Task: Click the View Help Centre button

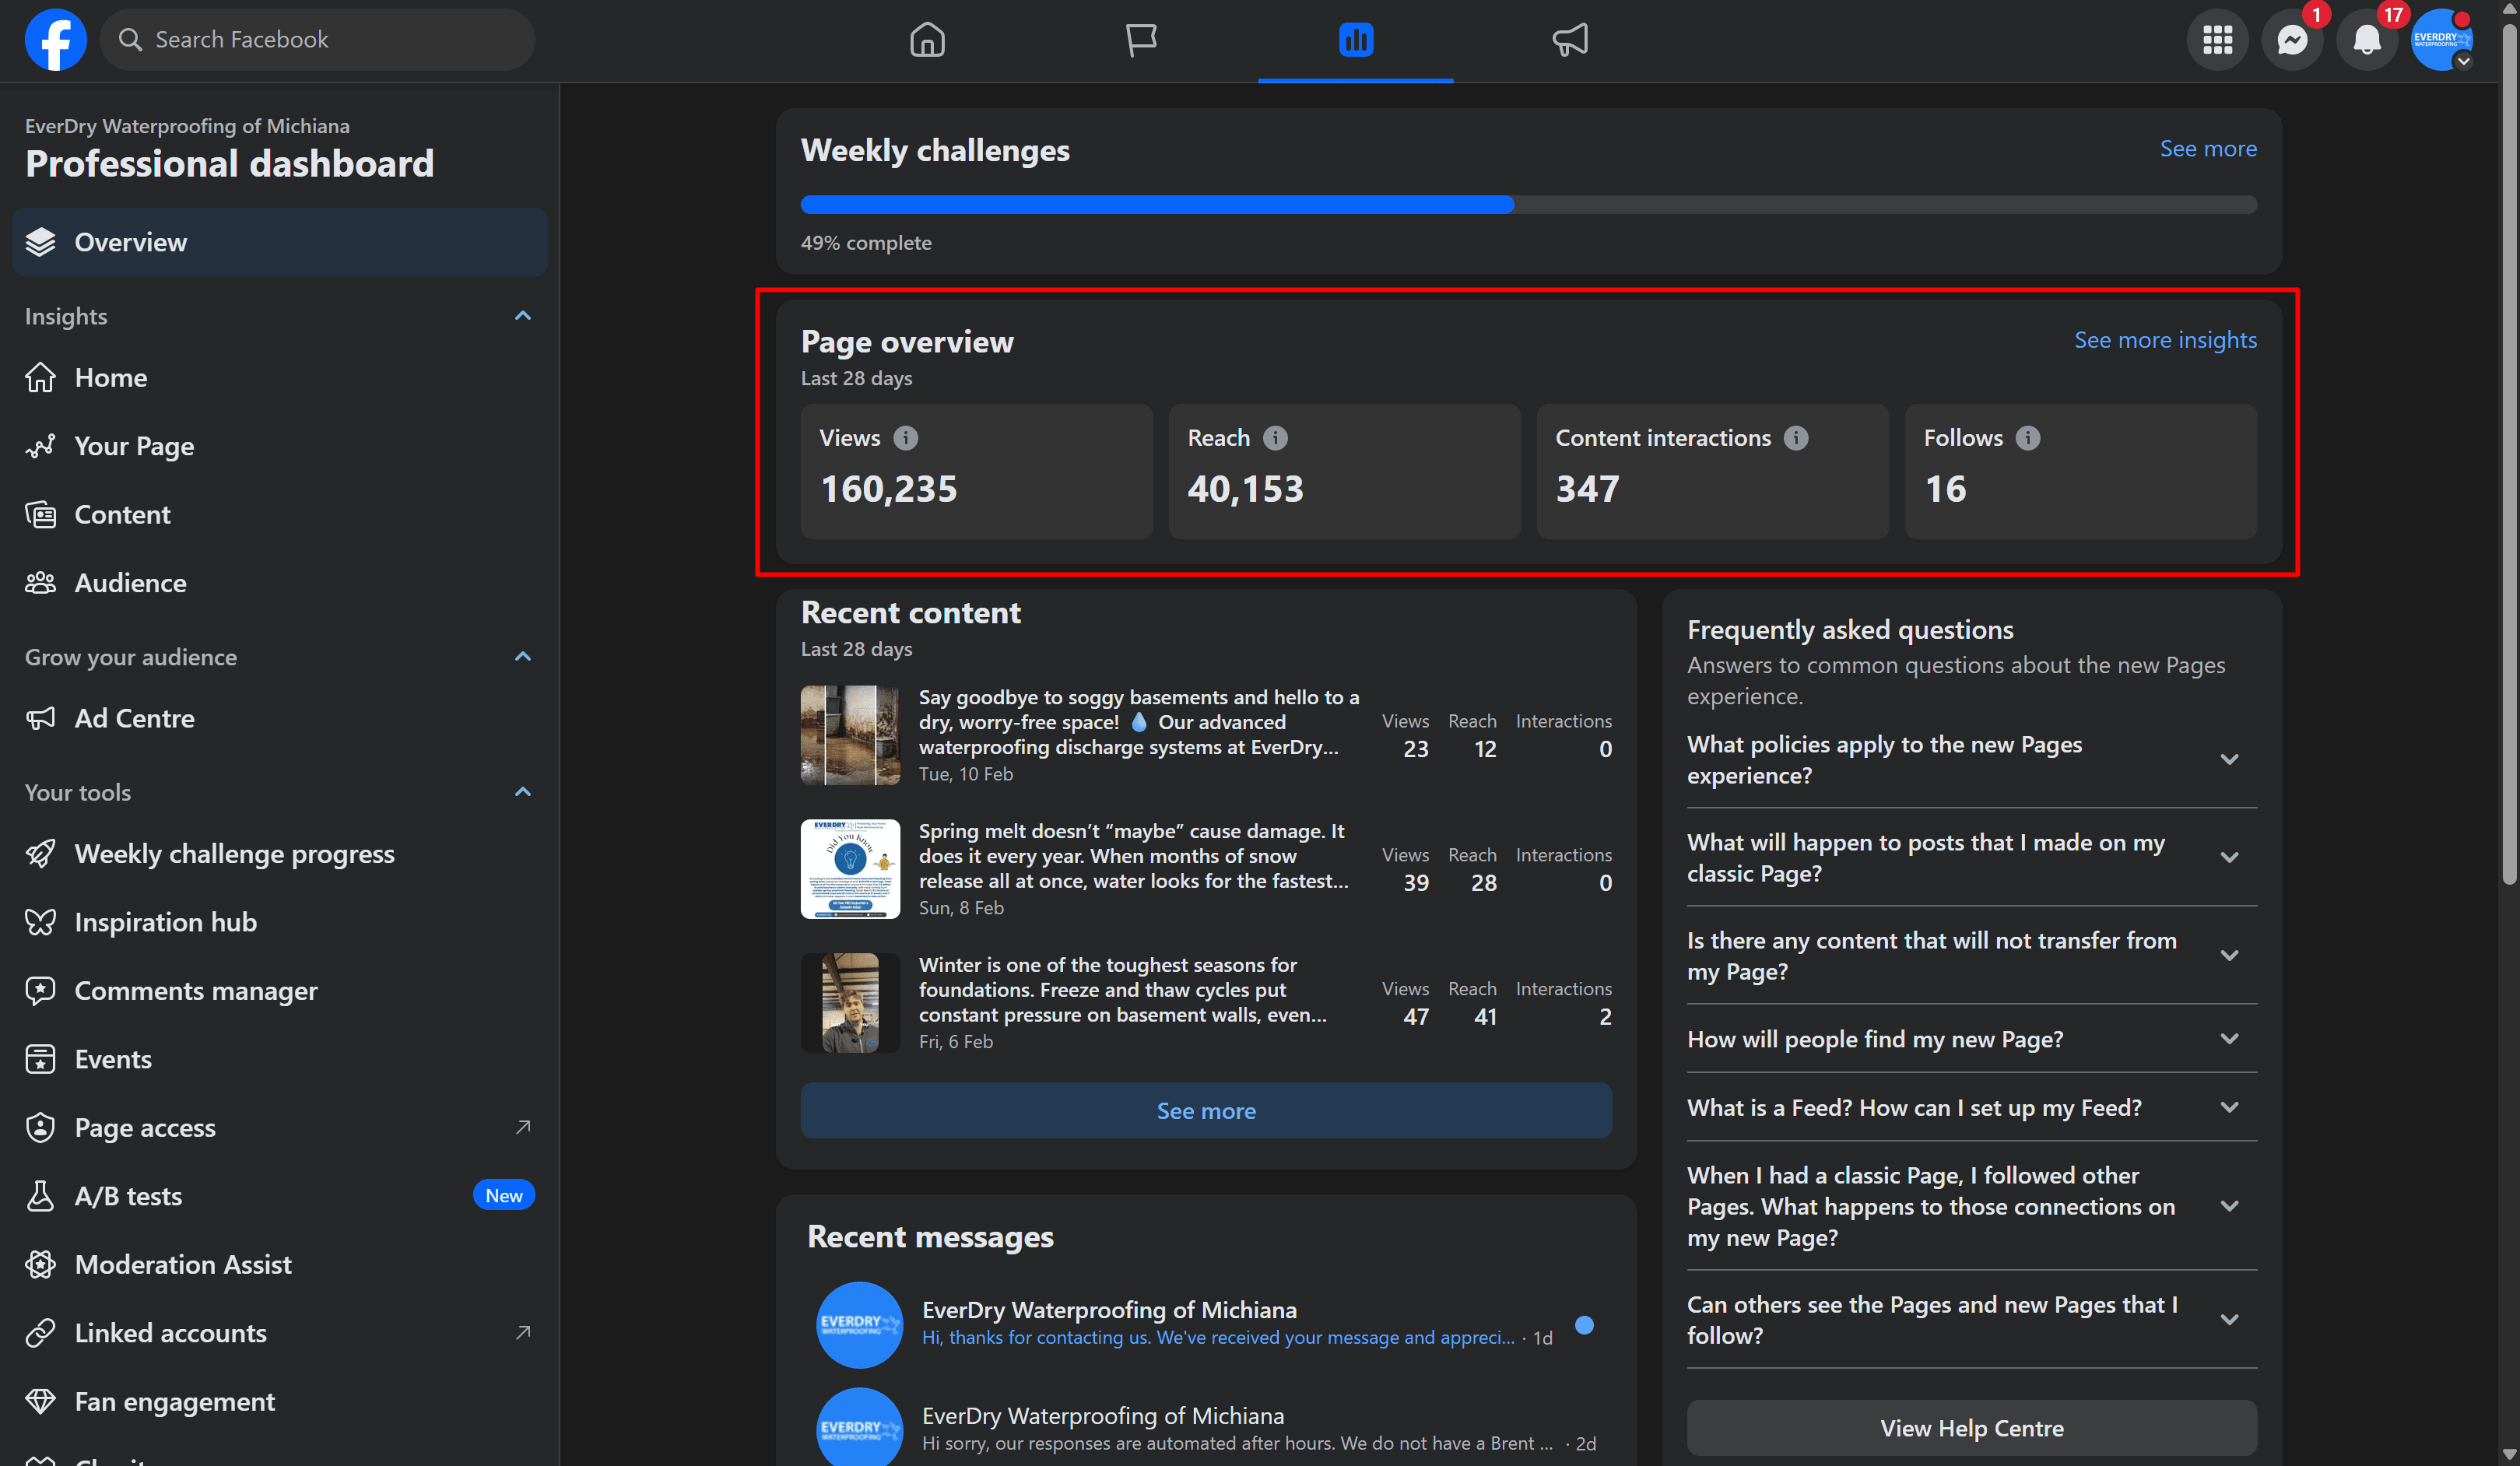Action: (x=1971, y=1428)
